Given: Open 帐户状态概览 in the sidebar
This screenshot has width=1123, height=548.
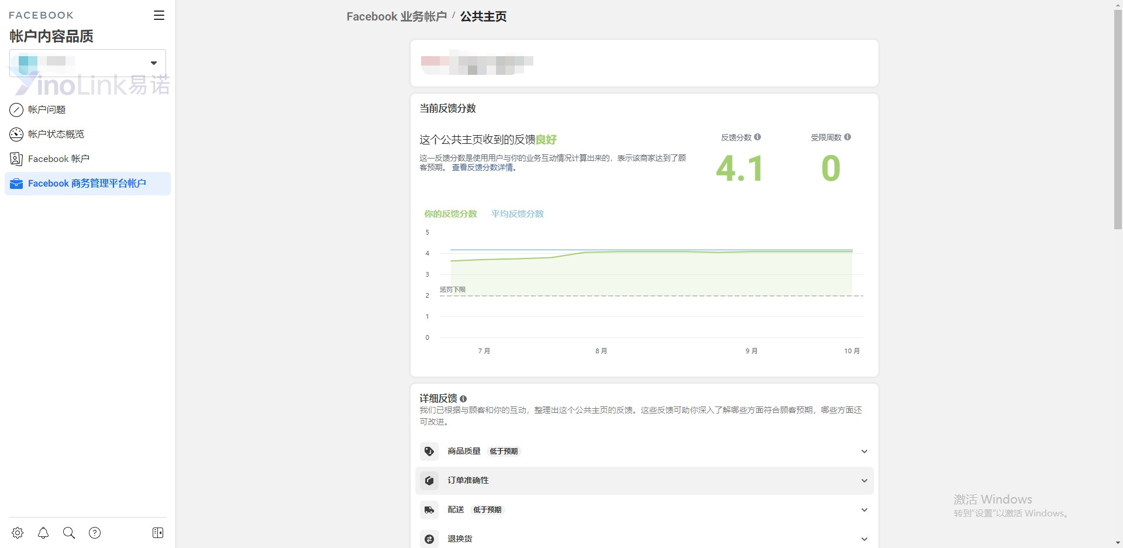Looking at the screenshot, I should pos(88,134).
